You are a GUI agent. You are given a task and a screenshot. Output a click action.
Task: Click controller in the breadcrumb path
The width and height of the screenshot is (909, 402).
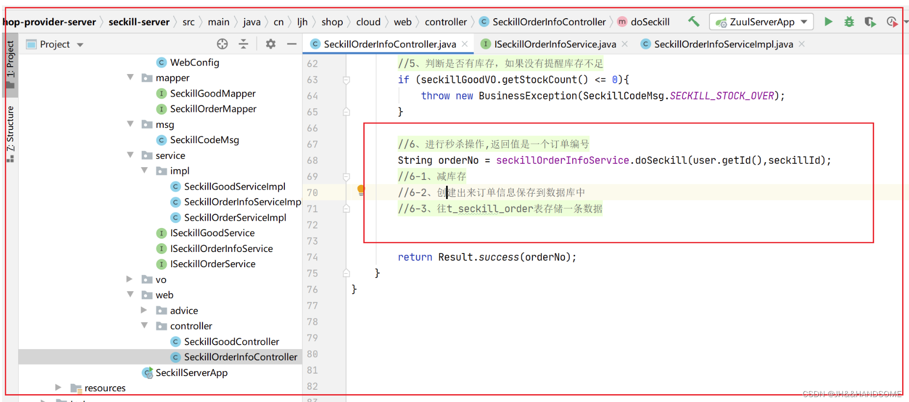pos(446,22)
